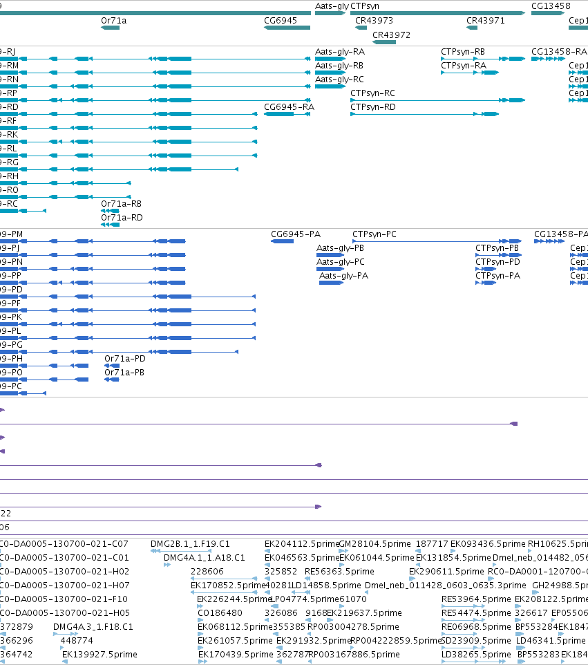This screenshot has width=588, height=665.
Task: Open the Or71a-PB protein label
Action: [x=124, y=373]
